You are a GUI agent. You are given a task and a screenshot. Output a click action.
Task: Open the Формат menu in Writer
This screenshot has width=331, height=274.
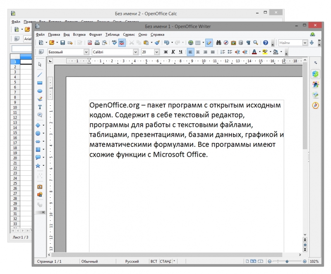pyautogui.click(x=96, y=34)
